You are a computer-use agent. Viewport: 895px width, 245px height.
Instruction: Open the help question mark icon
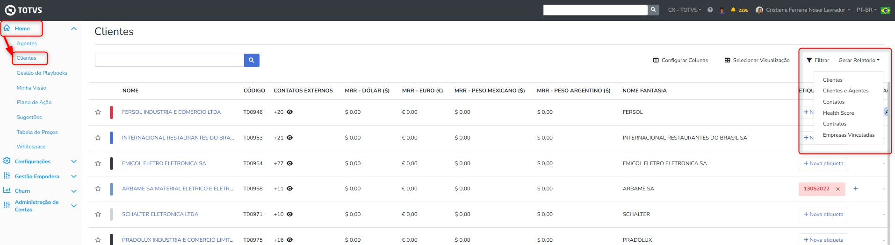point(710,10)
